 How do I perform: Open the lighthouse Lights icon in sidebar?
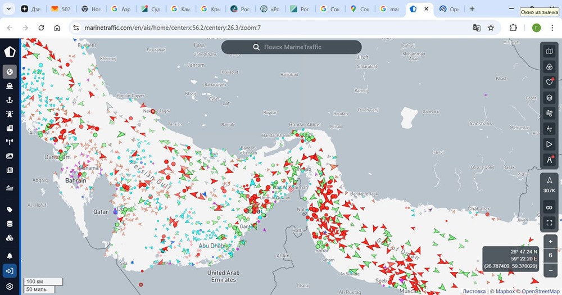point(10,114)
